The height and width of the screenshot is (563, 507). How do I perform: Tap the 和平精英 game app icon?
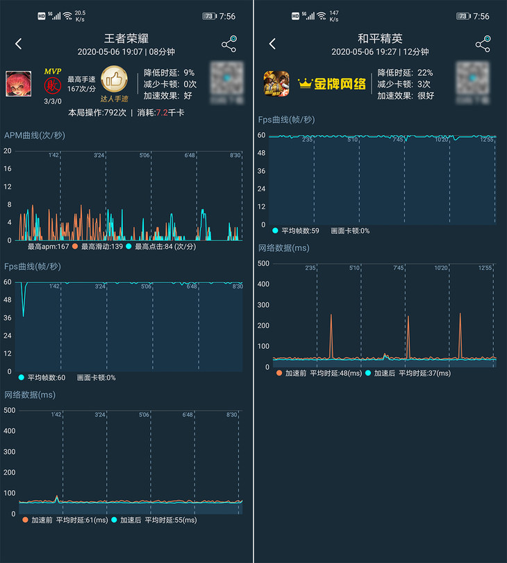276,83
